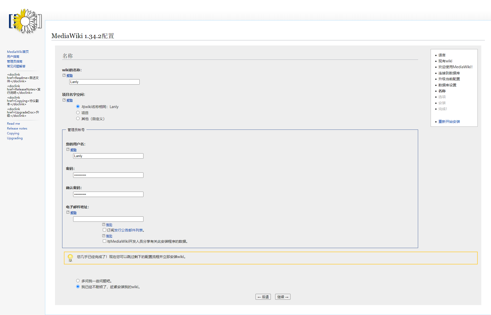491x315 pixels.
Task: Click help icon under username label
Action: [68, 150]
